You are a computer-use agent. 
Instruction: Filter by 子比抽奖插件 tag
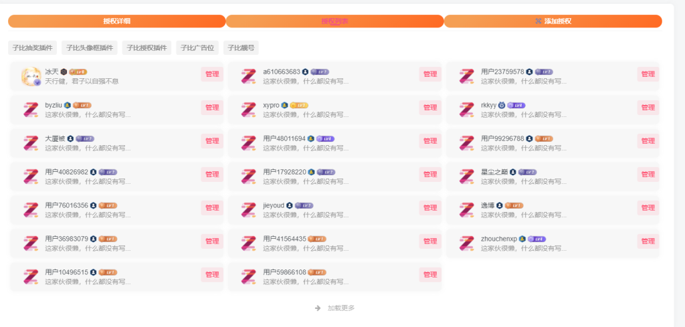tap(32, 47)
